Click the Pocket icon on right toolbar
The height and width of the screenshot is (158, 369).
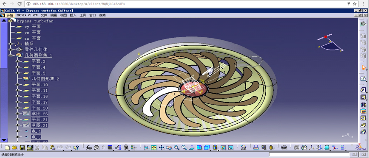pos(363,97)
